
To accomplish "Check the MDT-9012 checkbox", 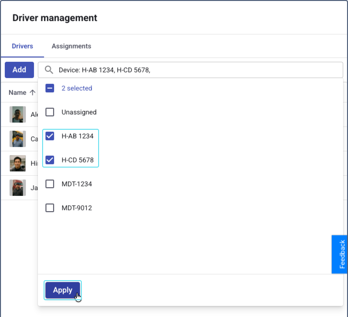I will [x=50, y=208].
